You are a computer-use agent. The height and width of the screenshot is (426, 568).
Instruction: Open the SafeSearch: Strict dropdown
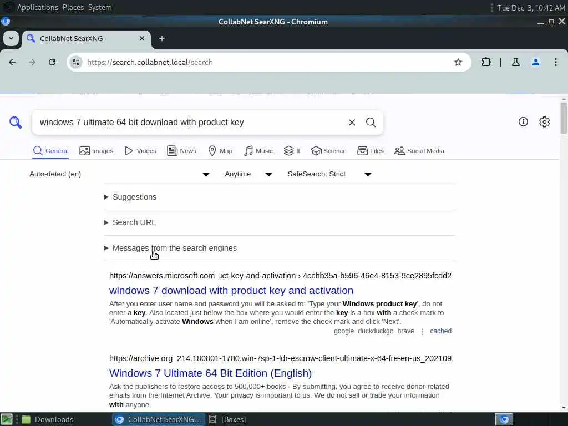[329, 174]
